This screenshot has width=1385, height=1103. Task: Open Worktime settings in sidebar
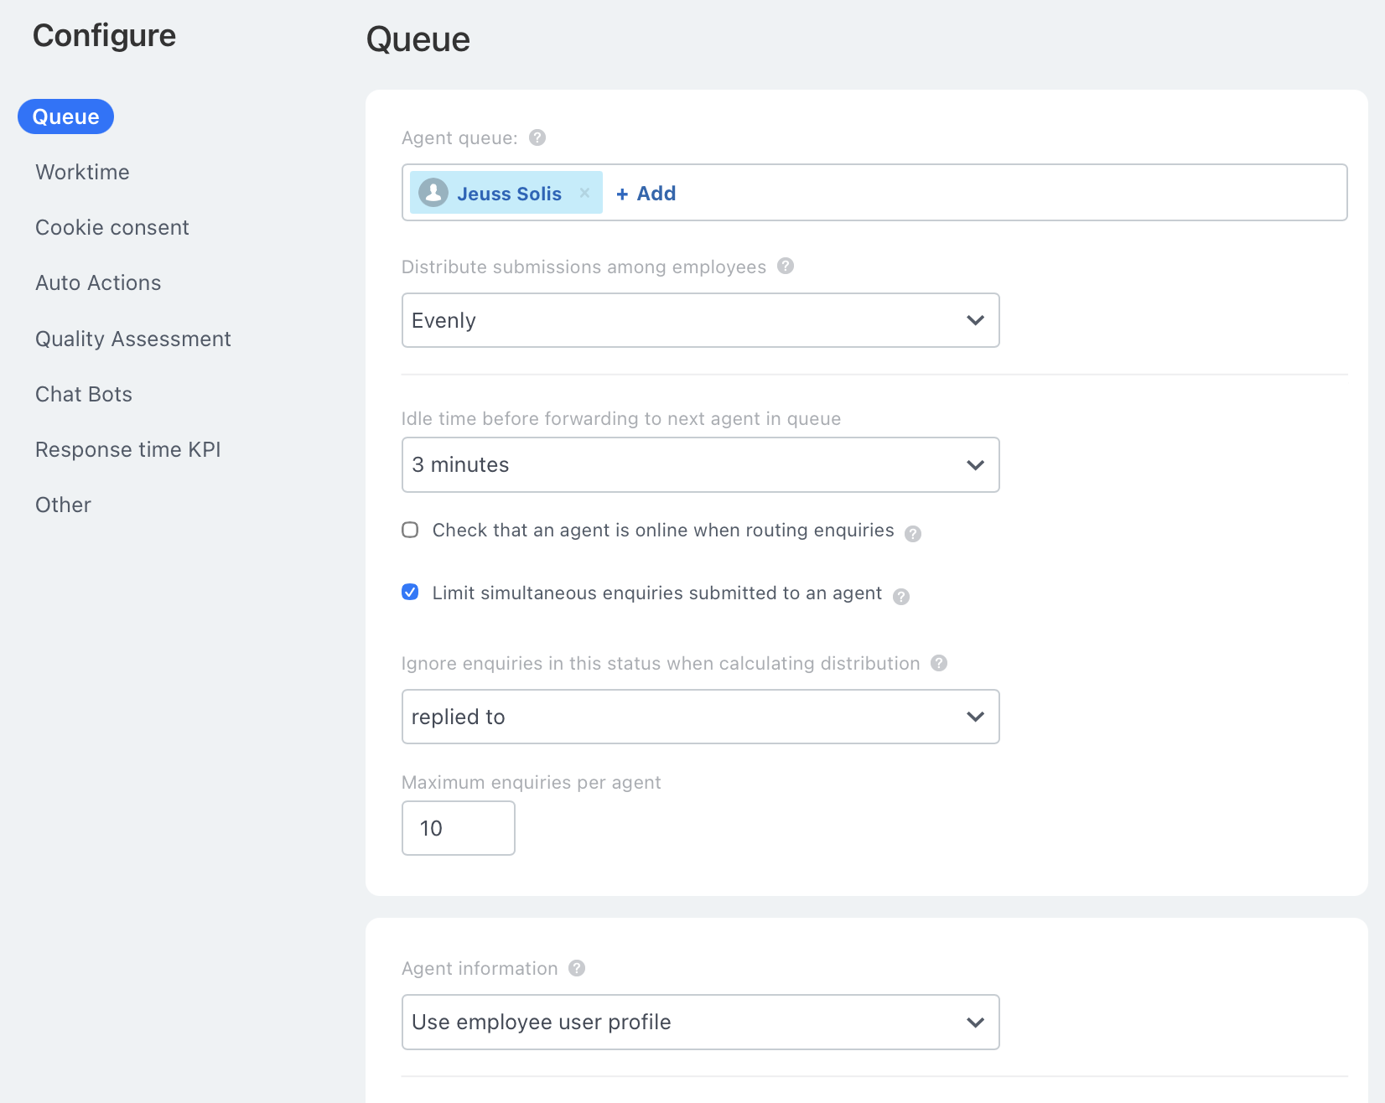coord(82,172)
